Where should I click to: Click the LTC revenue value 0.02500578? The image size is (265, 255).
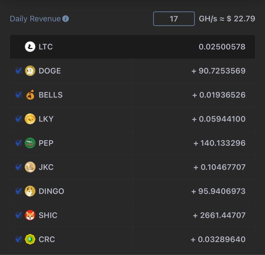222,47
